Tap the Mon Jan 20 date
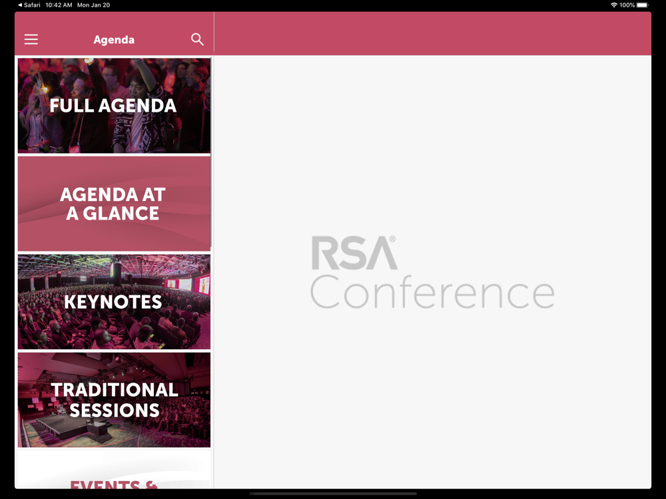This screenshot has width=666, height=499. click(x=93, y=5)
